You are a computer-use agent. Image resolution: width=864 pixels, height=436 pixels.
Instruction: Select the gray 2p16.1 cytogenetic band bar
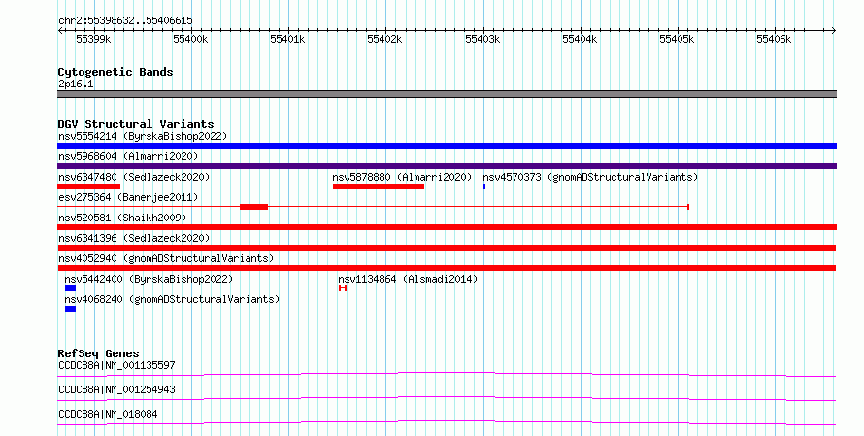coord(447,94)
